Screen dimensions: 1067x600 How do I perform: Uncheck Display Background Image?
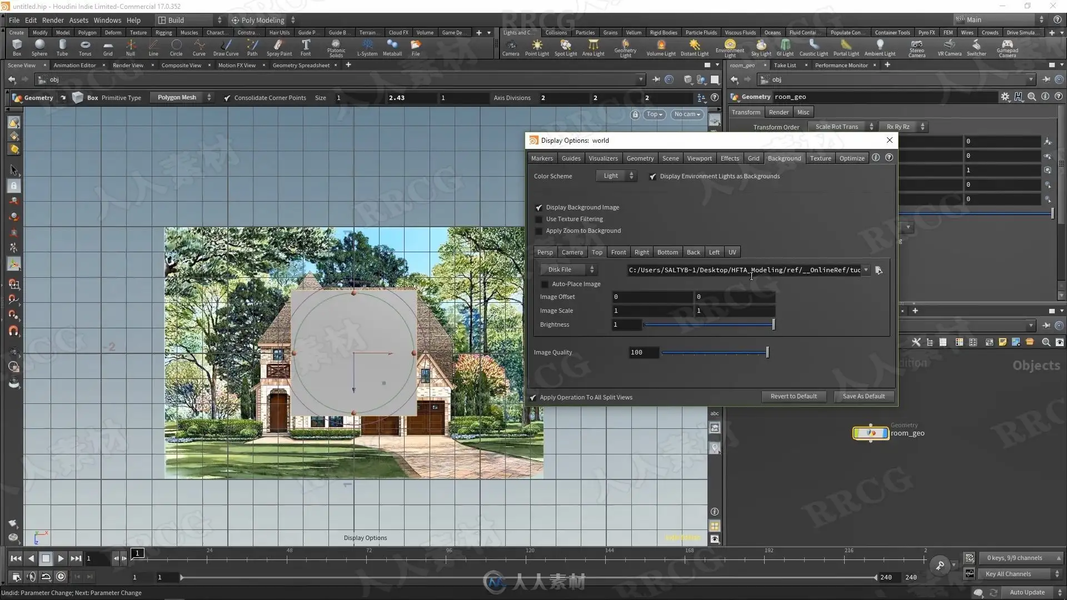(x=539, y=207)
